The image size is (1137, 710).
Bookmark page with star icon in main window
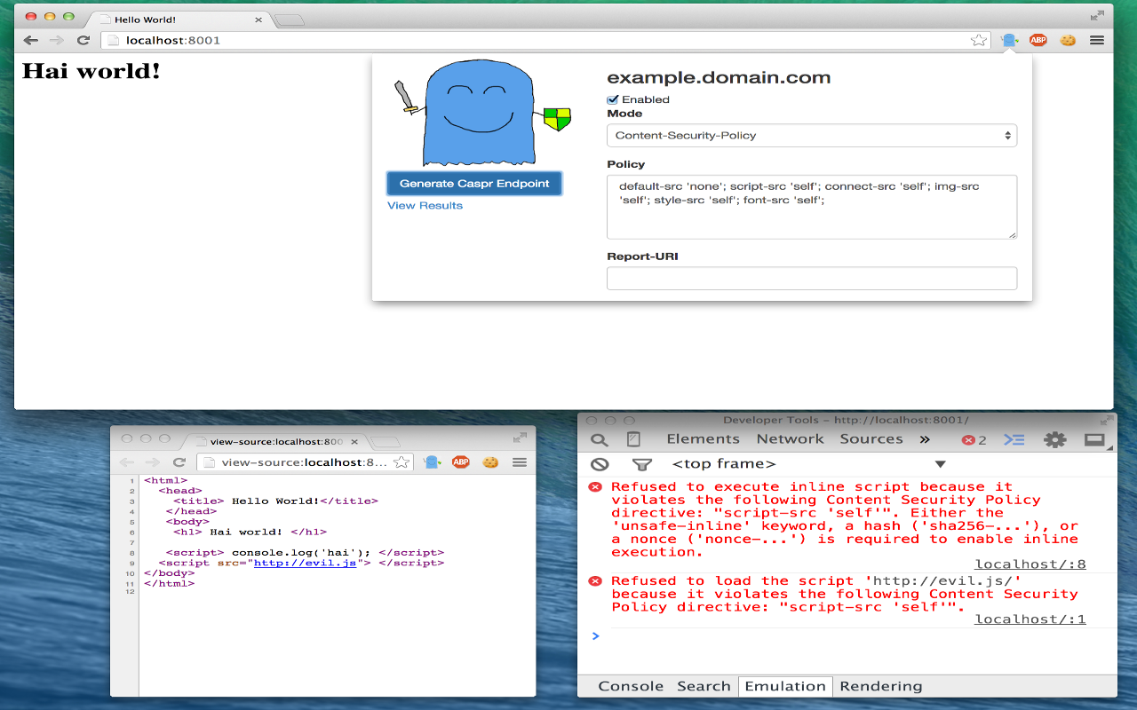pyautogui.click(x=978, y=40)
